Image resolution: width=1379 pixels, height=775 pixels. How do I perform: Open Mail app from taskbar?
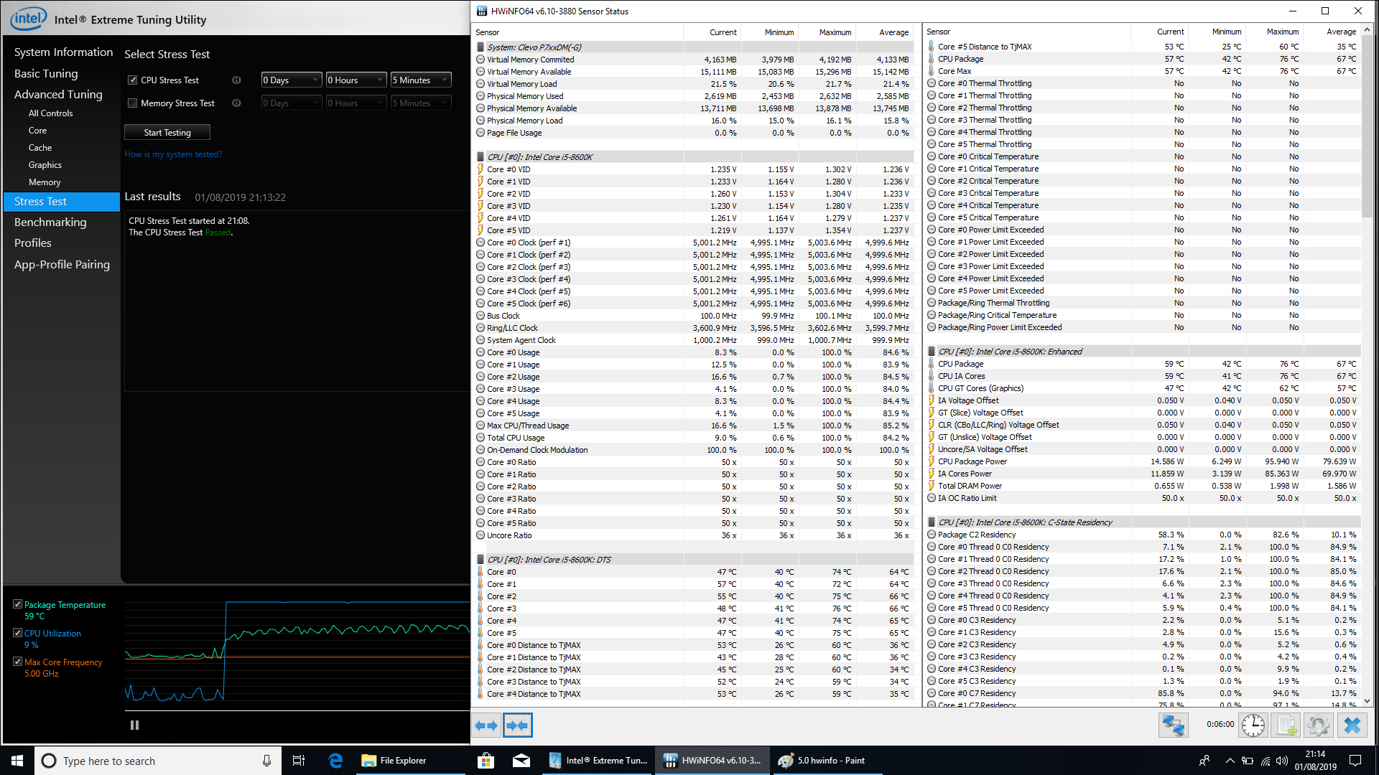pyautogui.click(x=521, y=761)
